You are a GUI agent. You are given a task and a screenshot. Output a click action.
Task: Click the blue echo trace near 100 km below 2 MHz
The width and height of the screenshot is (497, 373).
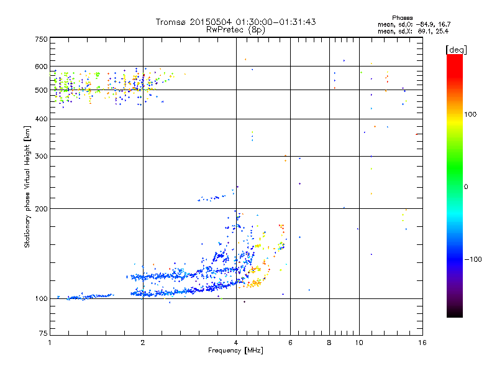pos(90,297)
